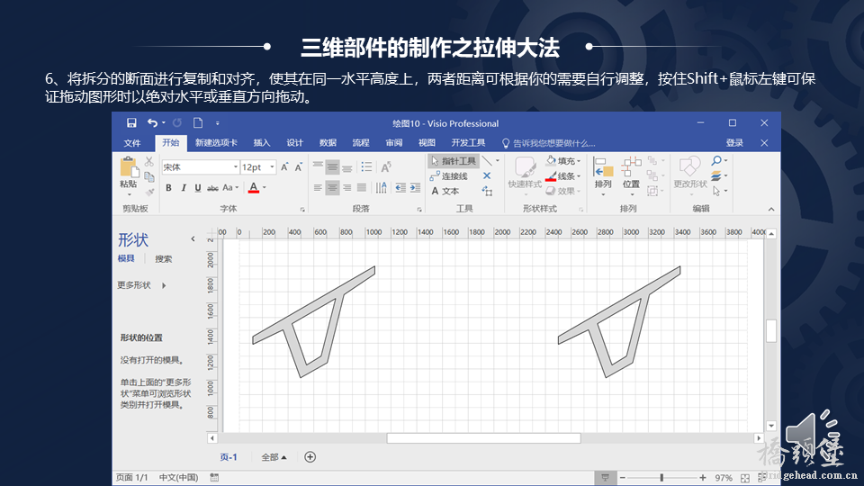Select the Connector (连接线) tool
The image size is (864, 486).
click(448, 176)
